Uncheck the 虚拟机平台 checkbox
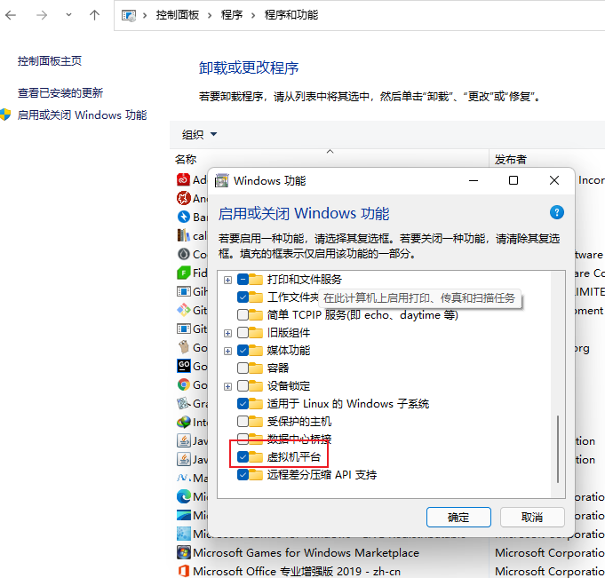 [x=243, y=457]
